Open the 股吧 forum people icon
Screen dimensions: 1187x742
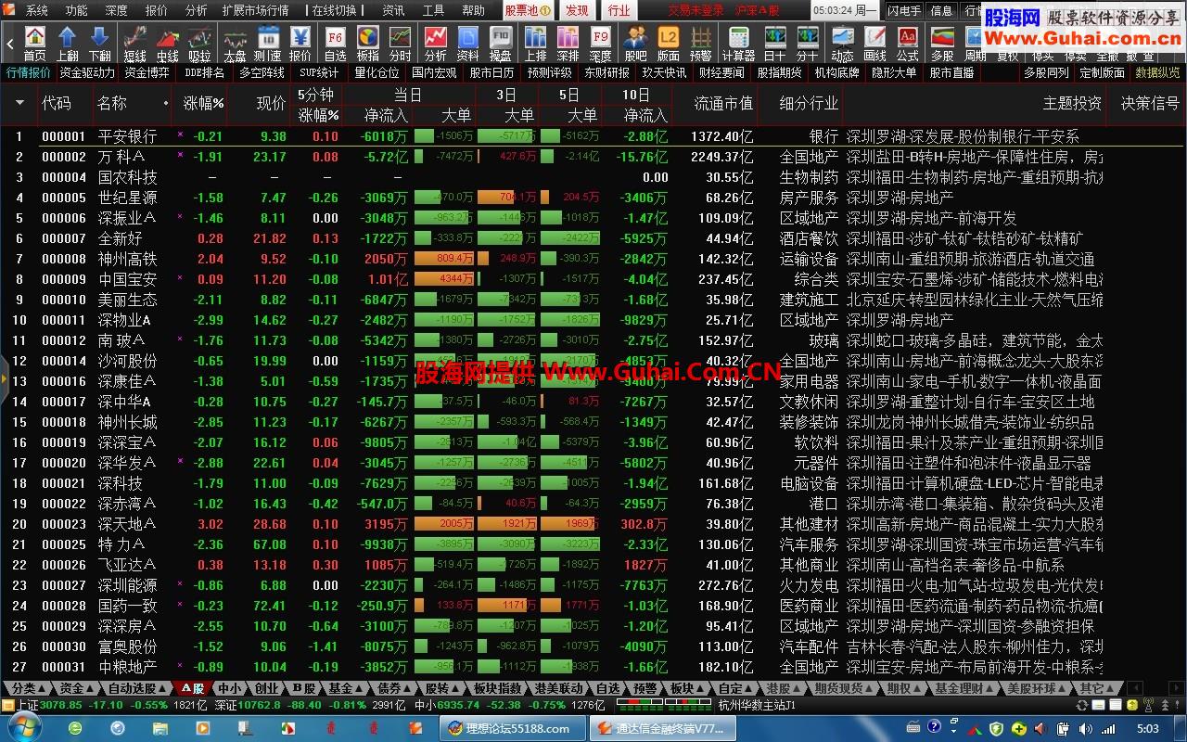point(635,44)
